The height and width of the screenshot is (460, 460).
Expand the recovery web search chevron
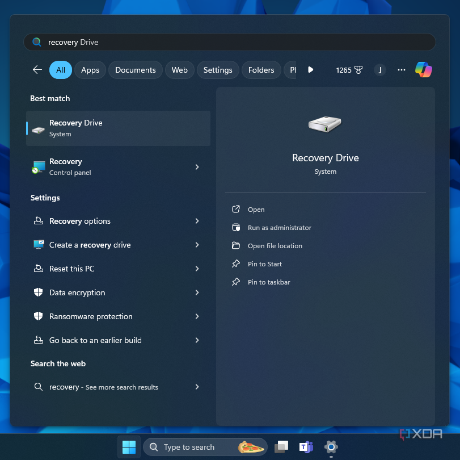197,387
